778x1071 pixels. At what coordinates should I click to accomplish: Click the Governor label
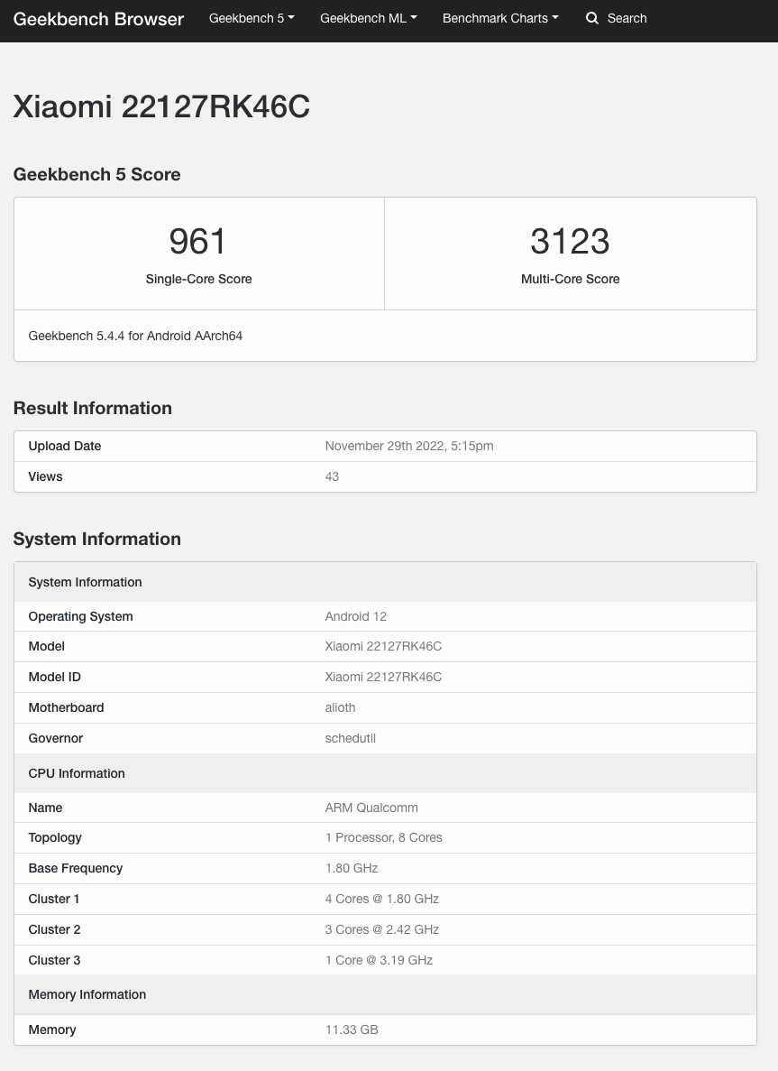pos(55,738)
